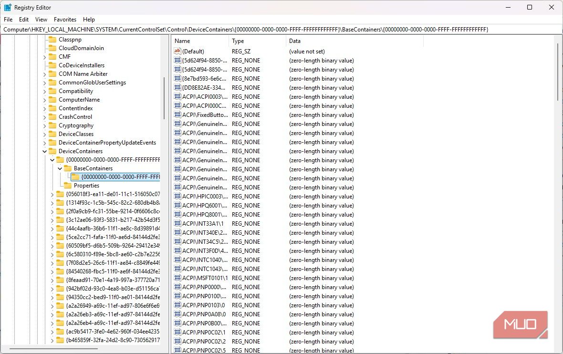
Task: Click the string icon of the (Default) value
Action: [177, 52]
